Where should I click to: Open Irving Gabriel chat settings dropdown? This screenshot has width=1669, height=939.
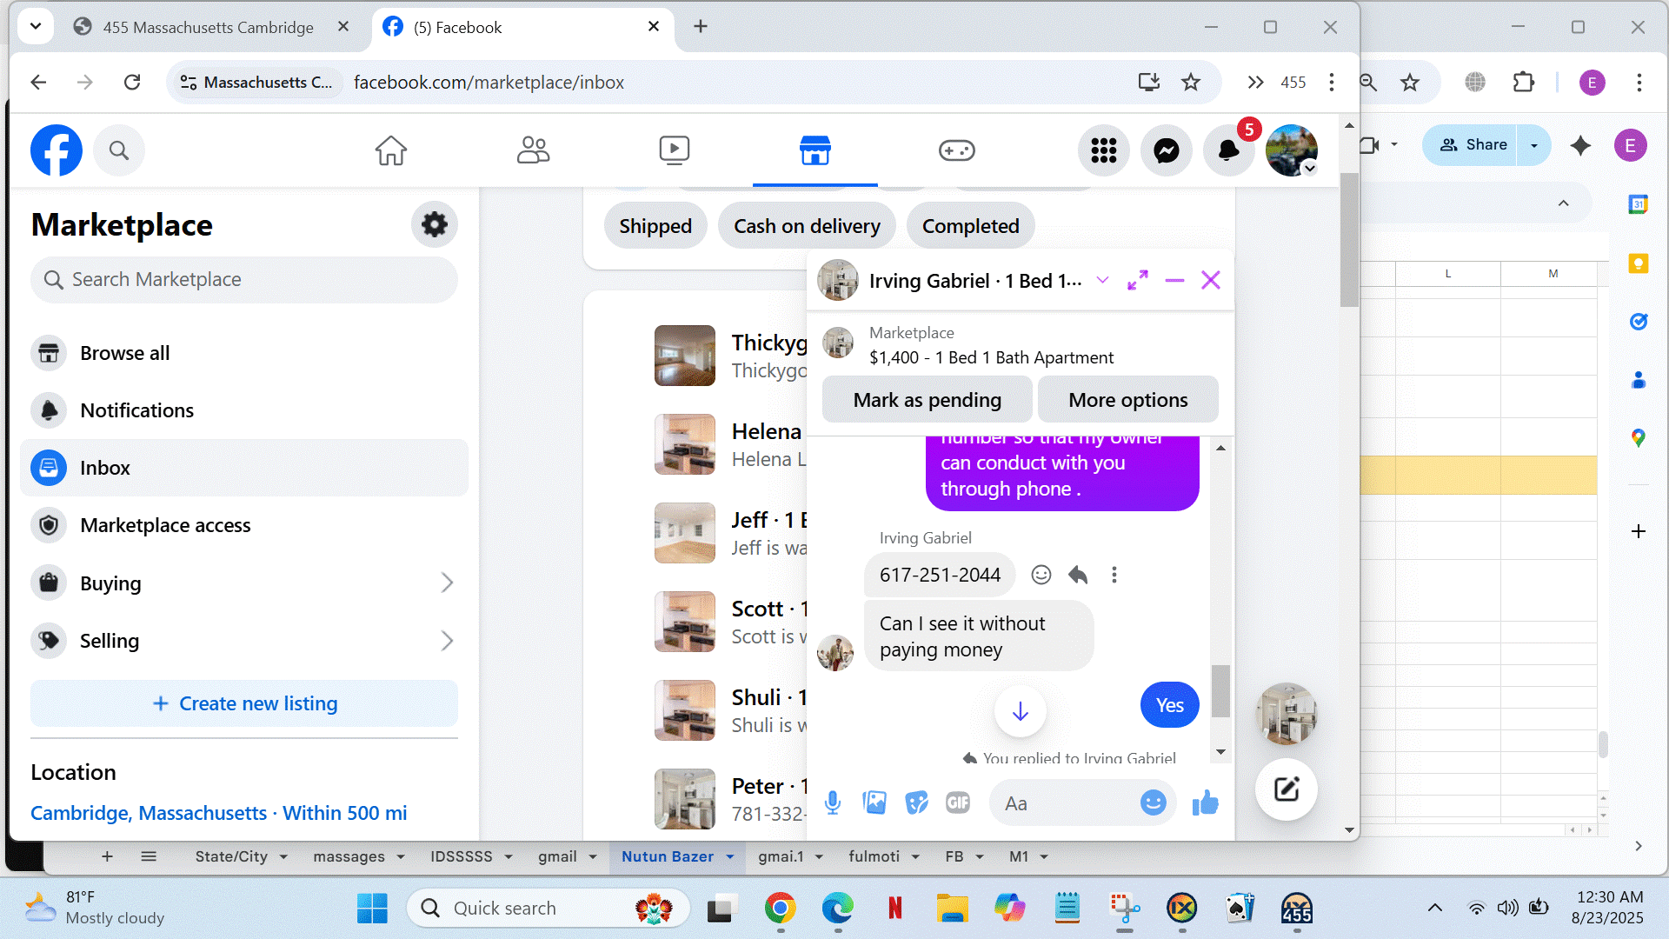tap(1102, 280)
